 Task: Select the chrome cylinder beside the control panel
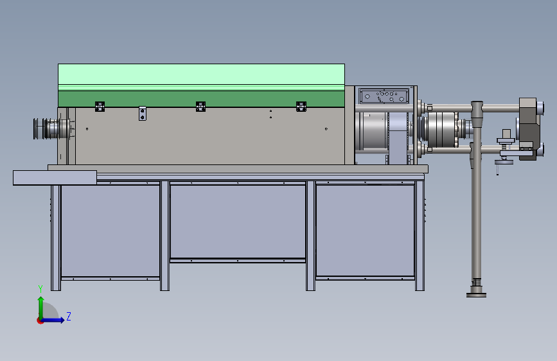(371, 131)
